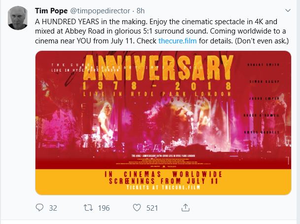Click the 196 retweets count
This screenshot has width=300, height=224.
coord(103,208)
